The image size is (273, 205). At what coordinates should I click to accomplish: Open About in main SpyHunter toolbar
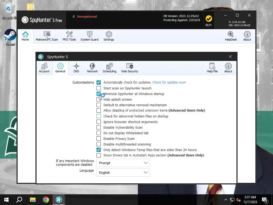(x=247, y=36)
